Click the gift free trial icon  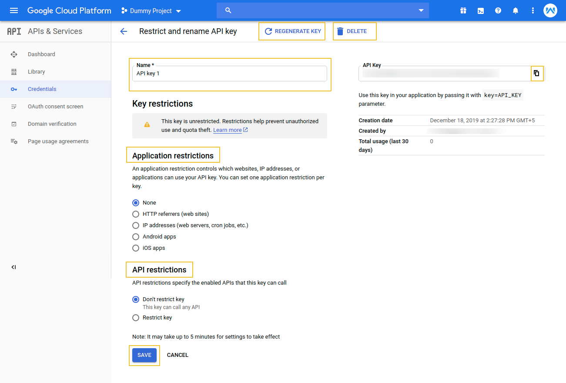[463, 10]
